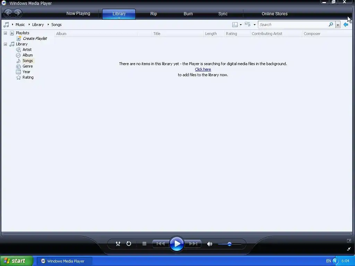Open the Library tab dropdown arrow

[x=119, y=18]
